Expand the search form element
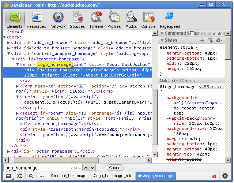The width and height of the screenshot is (234, 183). 17,86
